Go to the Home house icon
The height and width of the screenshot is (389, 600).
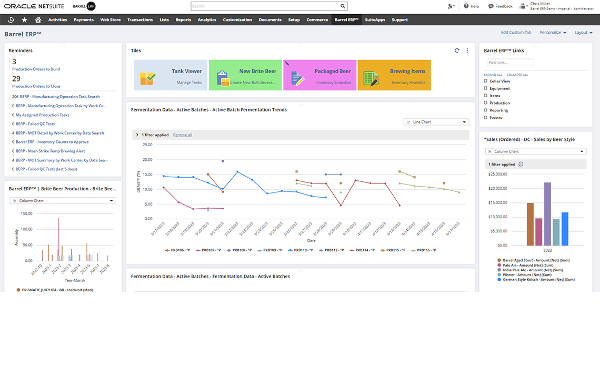coord(38,20)
